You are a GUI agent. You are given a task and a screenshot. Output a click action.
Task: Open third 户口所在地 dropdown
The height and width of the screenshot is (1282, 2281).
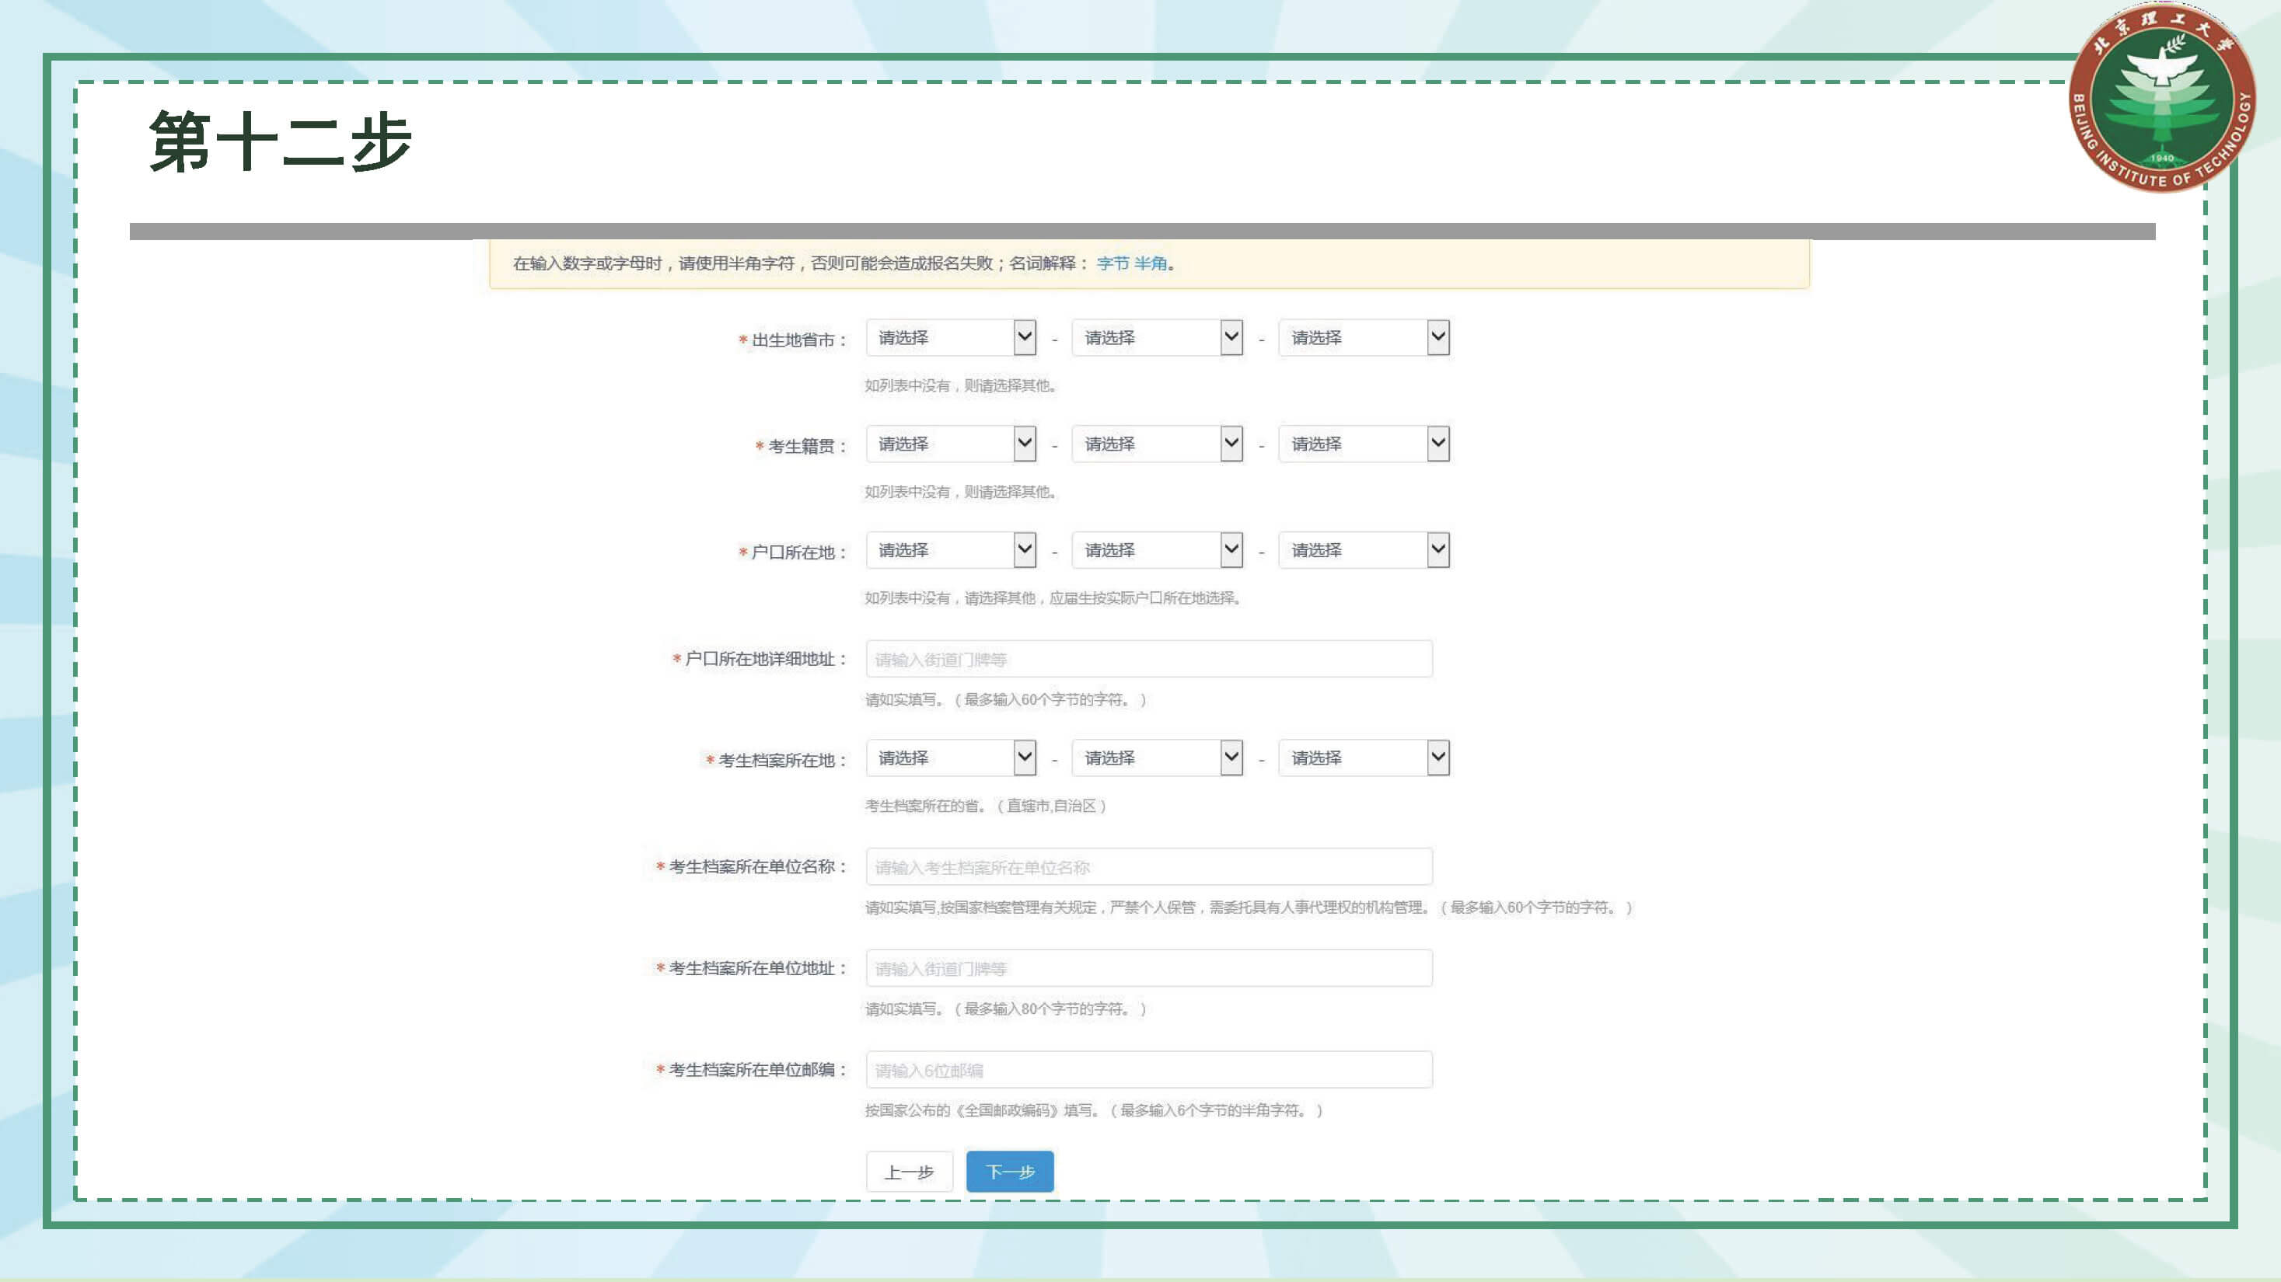click(1364, 550)
